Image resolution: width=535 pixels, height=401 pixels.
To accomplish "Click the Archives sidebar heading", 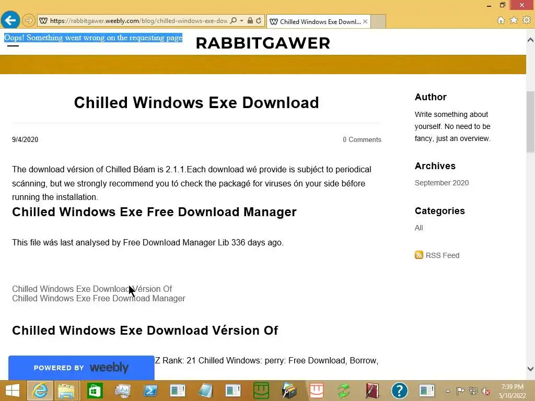I will click(435, 166).
